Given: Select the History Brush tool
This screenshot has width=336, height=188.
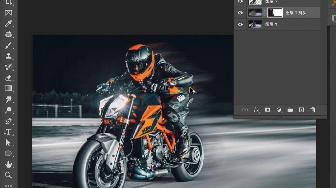Looking at the screenshot, I should (x=8, y=67).
